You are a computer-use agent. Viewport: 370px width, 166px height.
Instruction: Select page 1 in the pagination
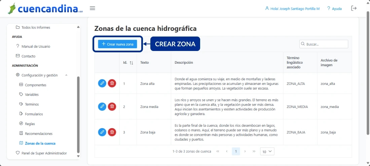pos(236,152)
